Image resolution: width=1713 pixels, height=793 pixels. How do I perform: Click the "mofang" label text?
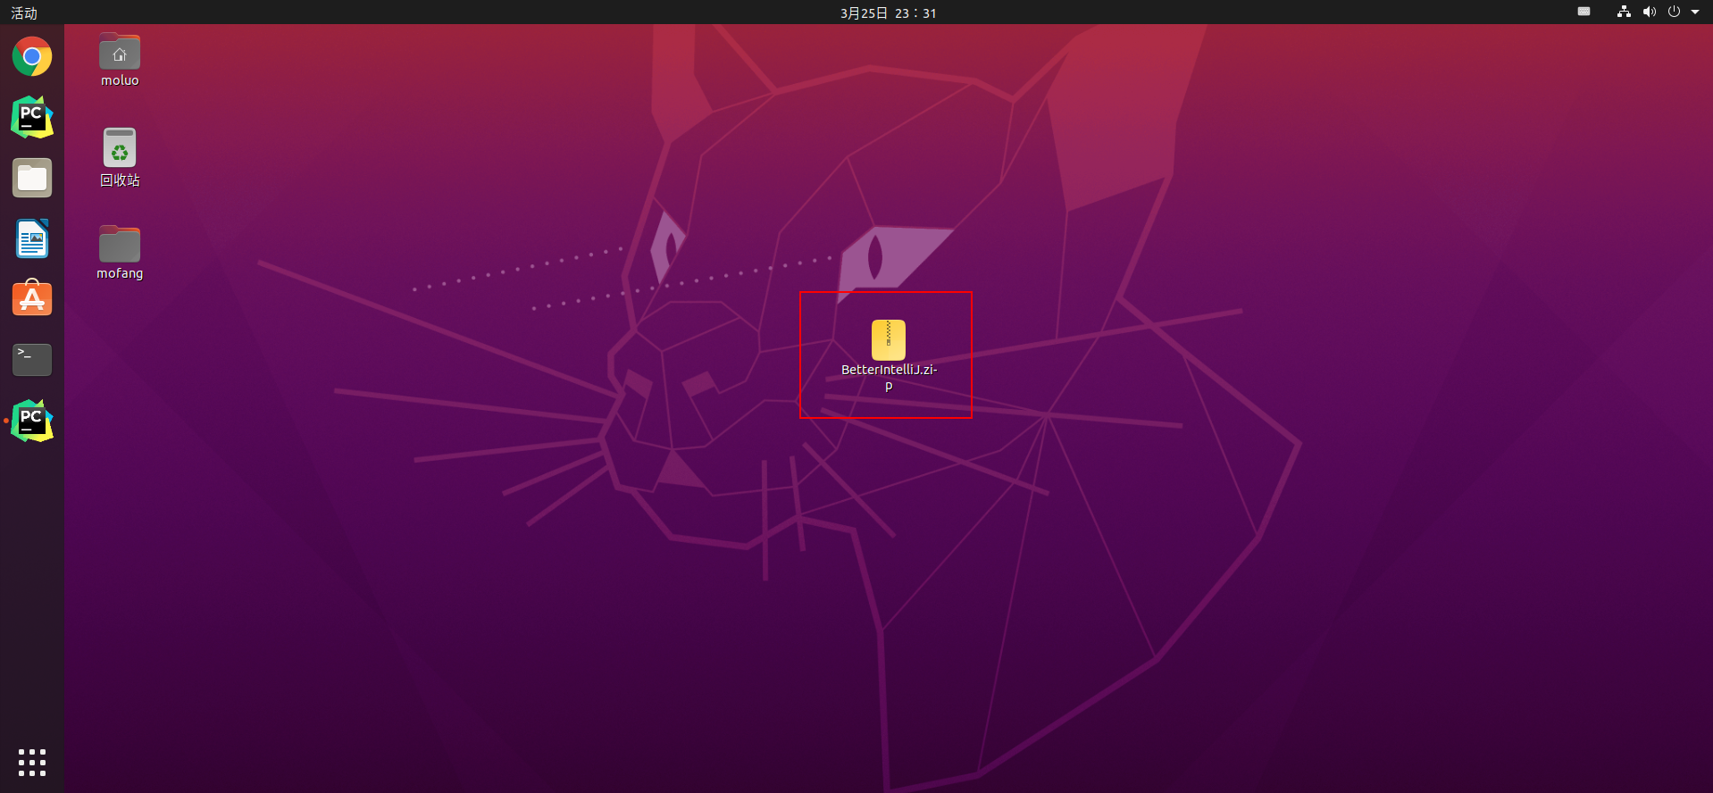point(120,273)
